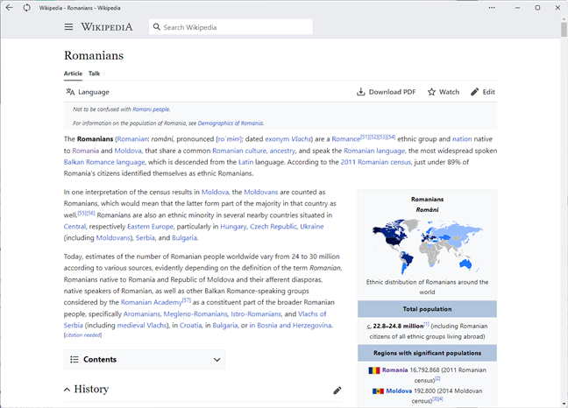Click the History section heading
This screenshot has width=568, height=408.
[x=91, y=390]
